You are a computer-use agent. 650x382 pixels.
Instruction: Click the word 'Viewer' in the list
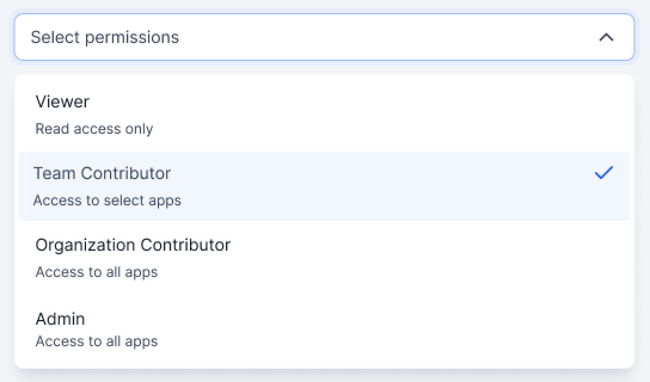63,102
